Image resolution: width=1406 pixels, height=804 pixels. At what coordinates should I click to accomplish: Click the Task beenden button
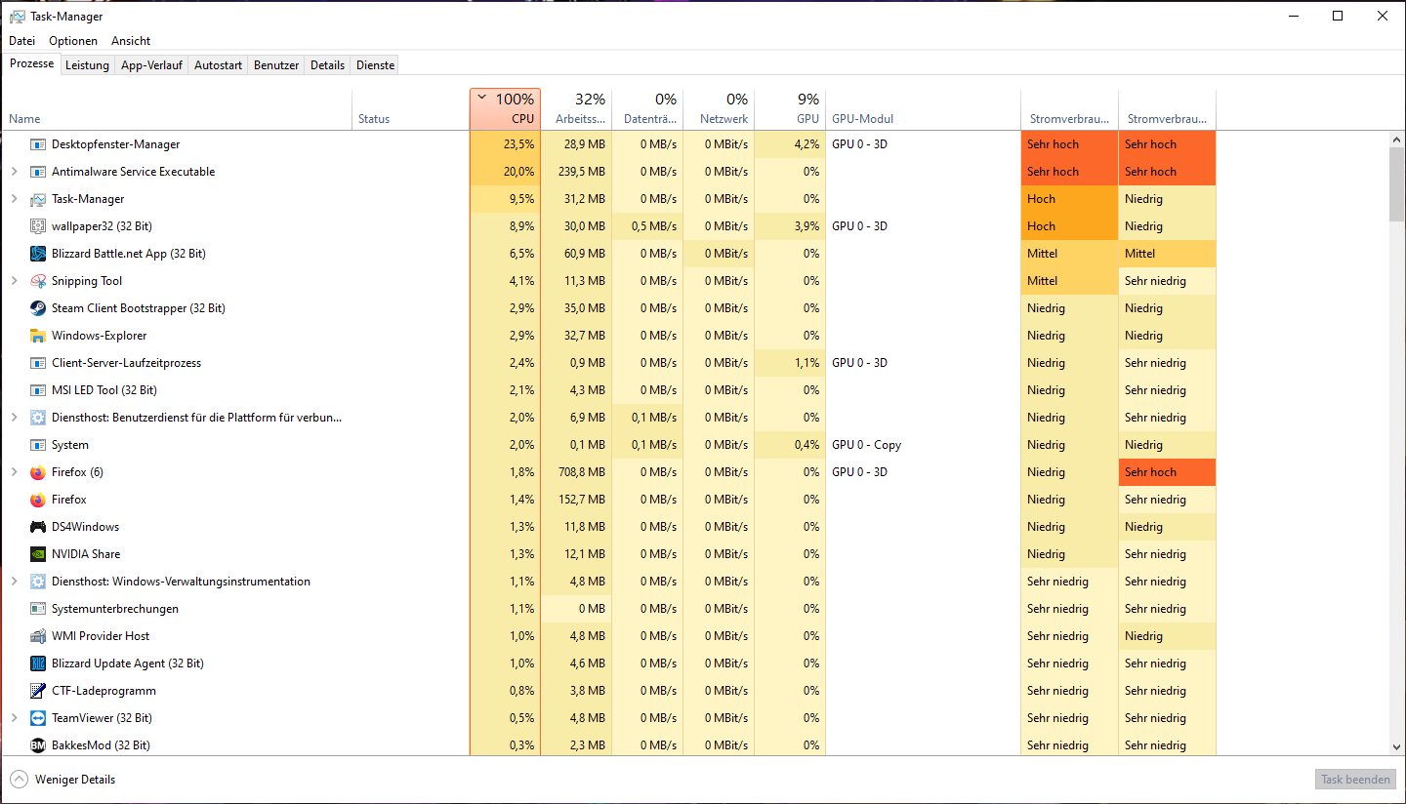[1355, 780]
